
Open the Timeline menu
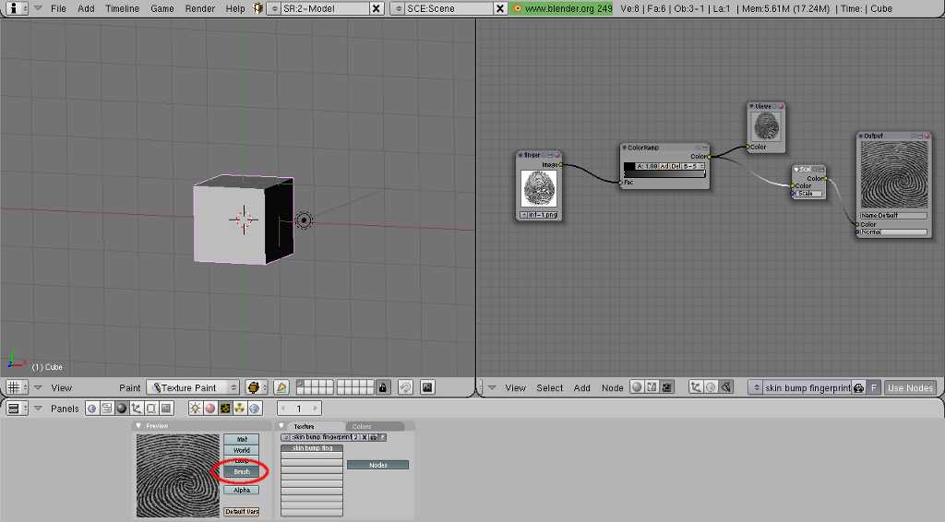[x=122, y=8]
